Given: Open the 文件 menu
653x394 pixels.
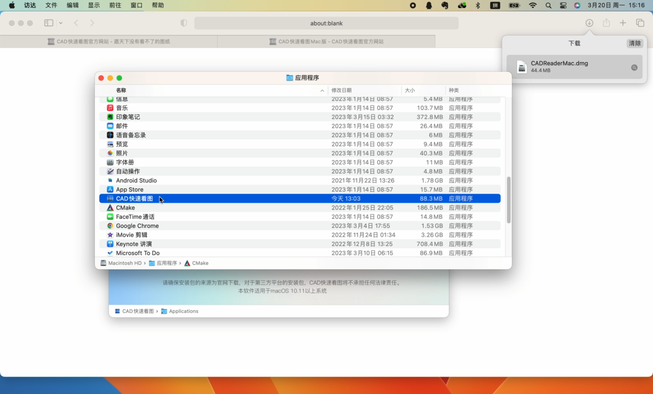Looking at the screenshot, I should point(51,5).
